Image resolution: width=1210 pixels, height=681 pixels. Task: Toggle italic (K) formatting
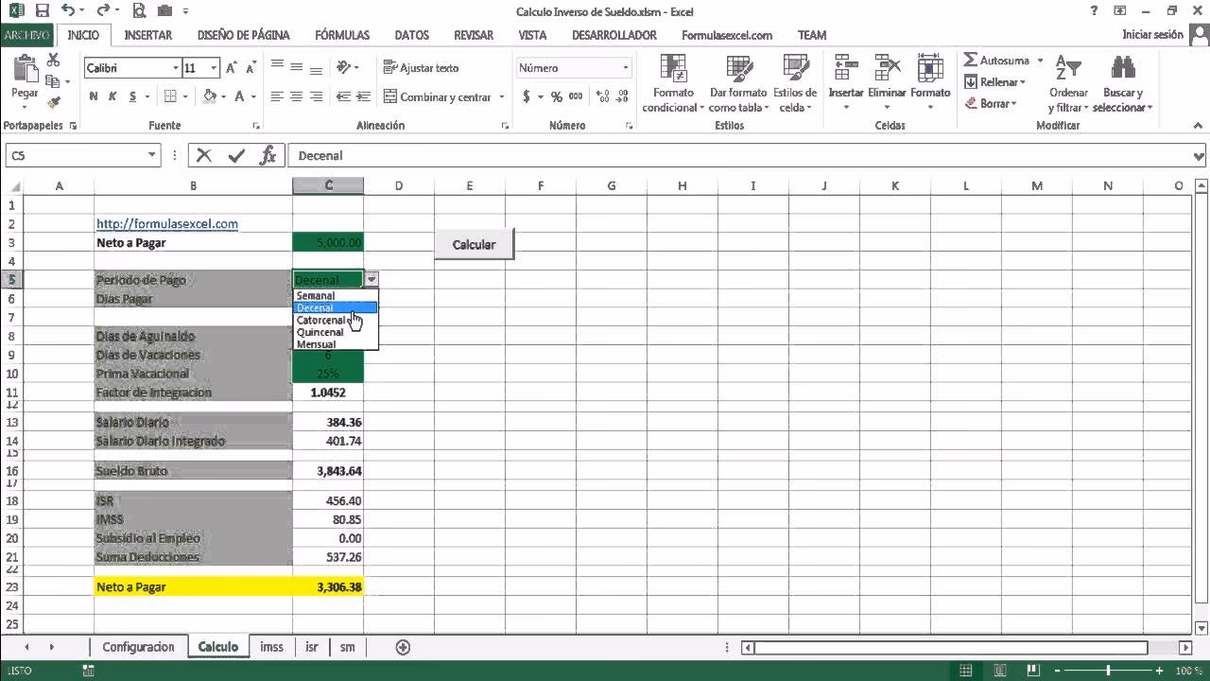pos(113,96)
